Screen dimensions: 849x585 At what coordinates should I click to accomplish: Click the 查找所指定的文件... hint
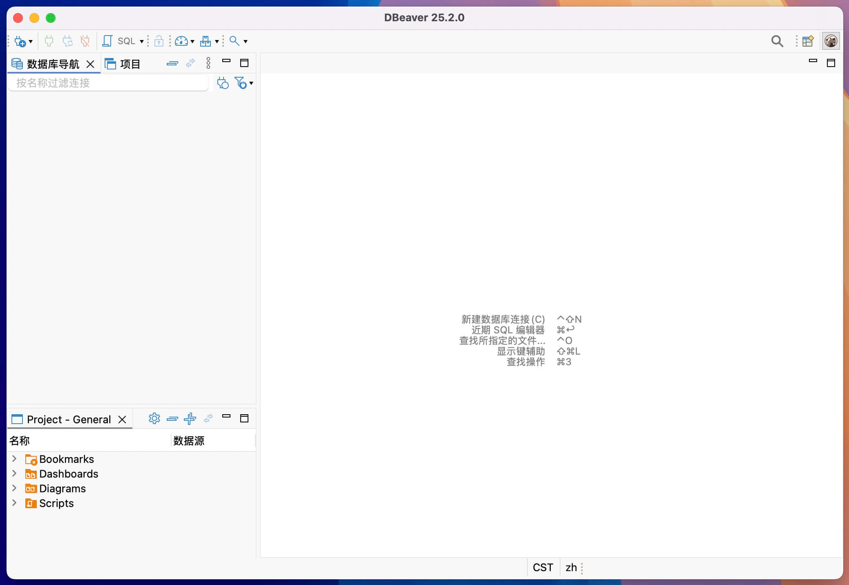[502, 341]
